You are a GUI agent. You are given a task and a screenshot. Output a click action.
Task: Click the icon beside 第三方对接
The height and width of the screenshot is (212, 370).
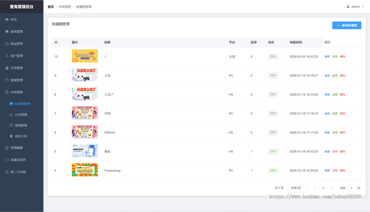pyautogui.click(x=7, y=172)
